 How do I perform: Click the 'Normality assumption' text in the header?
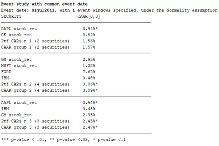192,10
